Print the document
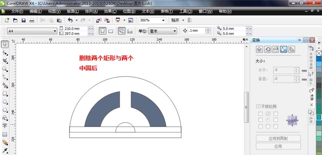322x155 pixels. [x=32, y=20]
